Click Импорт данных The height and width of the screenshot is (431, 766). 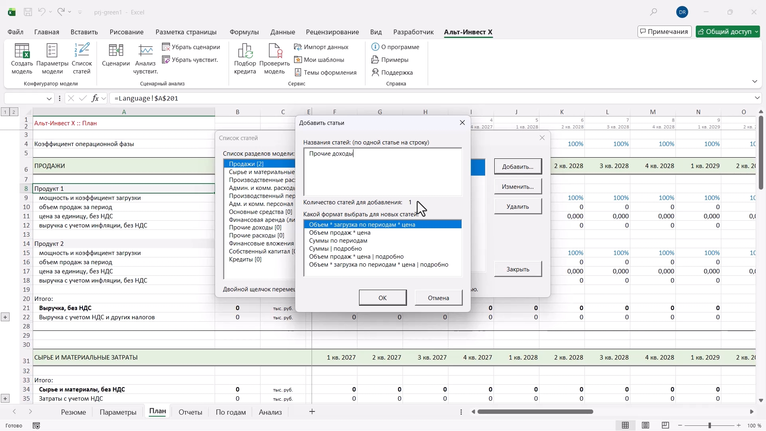pyautogui.click(x=321, y=47)
